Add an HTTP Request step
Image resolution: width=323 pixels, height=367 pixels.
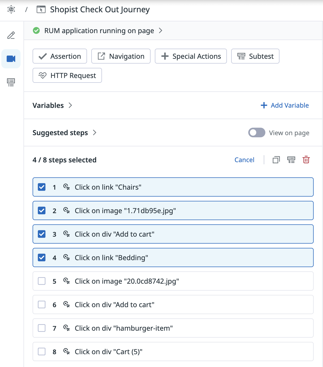(x=67, y=75)
